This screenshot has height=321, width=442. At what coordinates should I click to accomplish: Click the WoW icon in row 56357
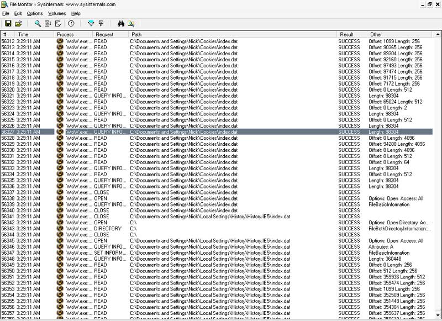click(x=60, y=313)
